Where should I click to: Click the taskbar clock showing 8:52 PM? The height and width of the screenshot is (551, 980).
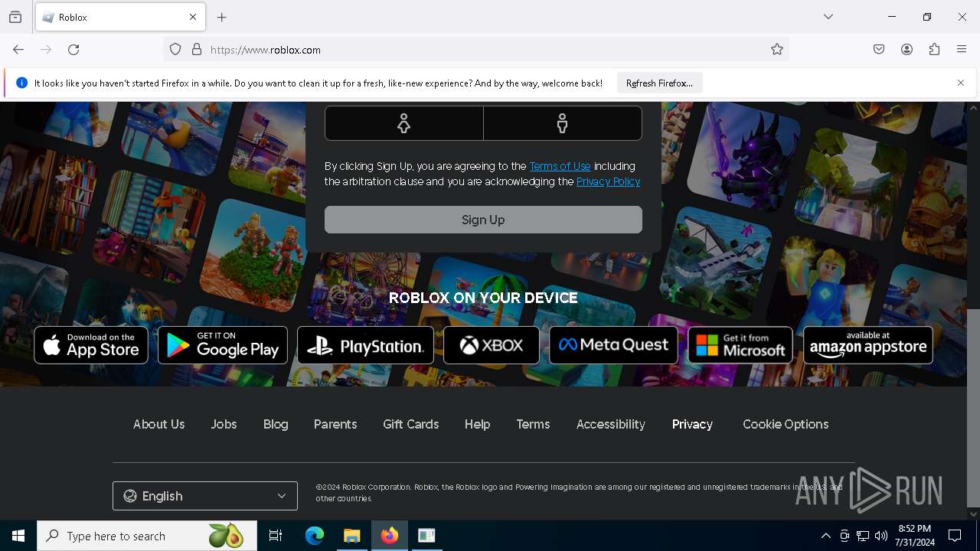click(x=915, y=536)
